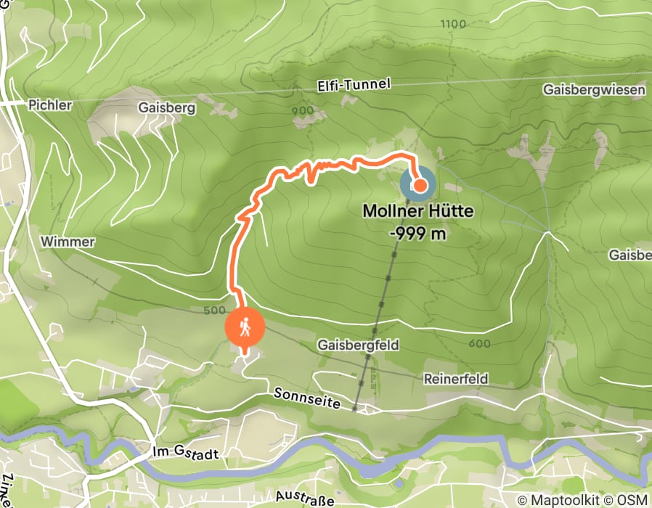Click the Gaisbergwiesen place label
Screen dimensions: 652x508
[594, 90]
